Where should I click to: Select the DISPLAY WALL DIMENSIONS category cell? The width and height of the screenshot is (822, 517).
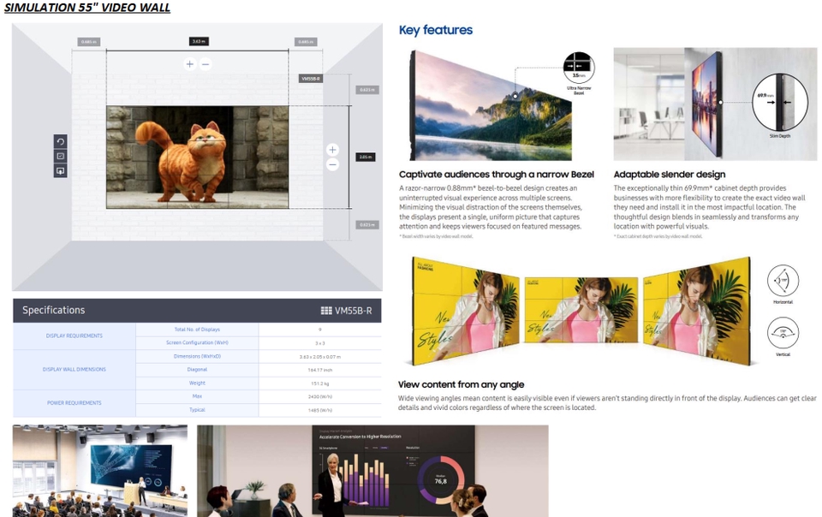click(x=74, y=369)
